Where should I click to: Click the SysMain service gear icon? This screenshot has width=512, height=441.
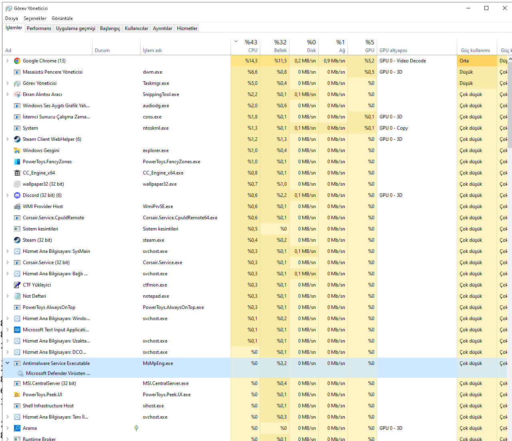(x=17, y=251)
